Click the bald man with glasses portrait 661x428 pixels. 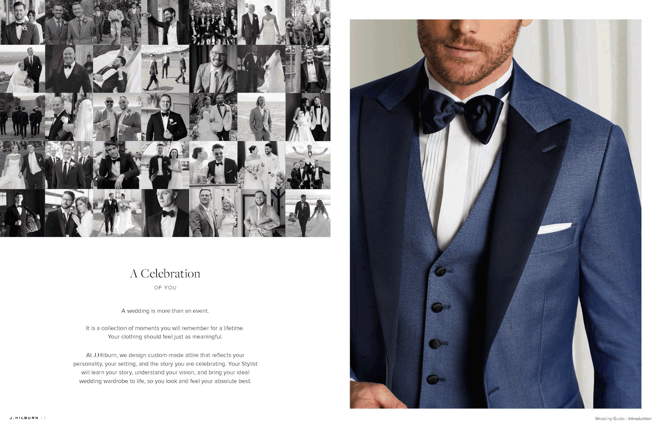pyautogui.click(x=213, y=69)
